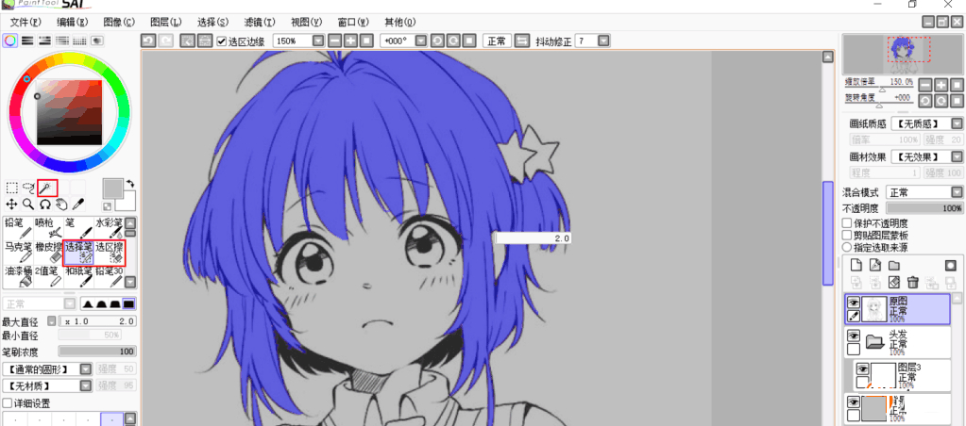
Task: Select the magic wand tool
Action: pos(47,188)
